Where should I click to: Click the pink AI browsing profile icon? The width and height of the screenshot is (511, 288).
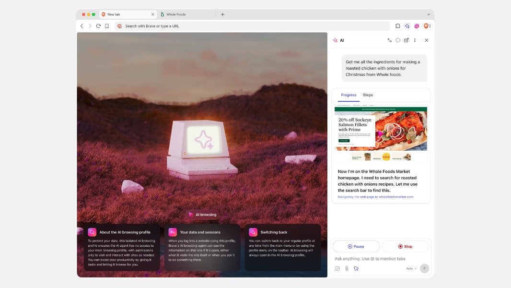click(x=417, y=26)
